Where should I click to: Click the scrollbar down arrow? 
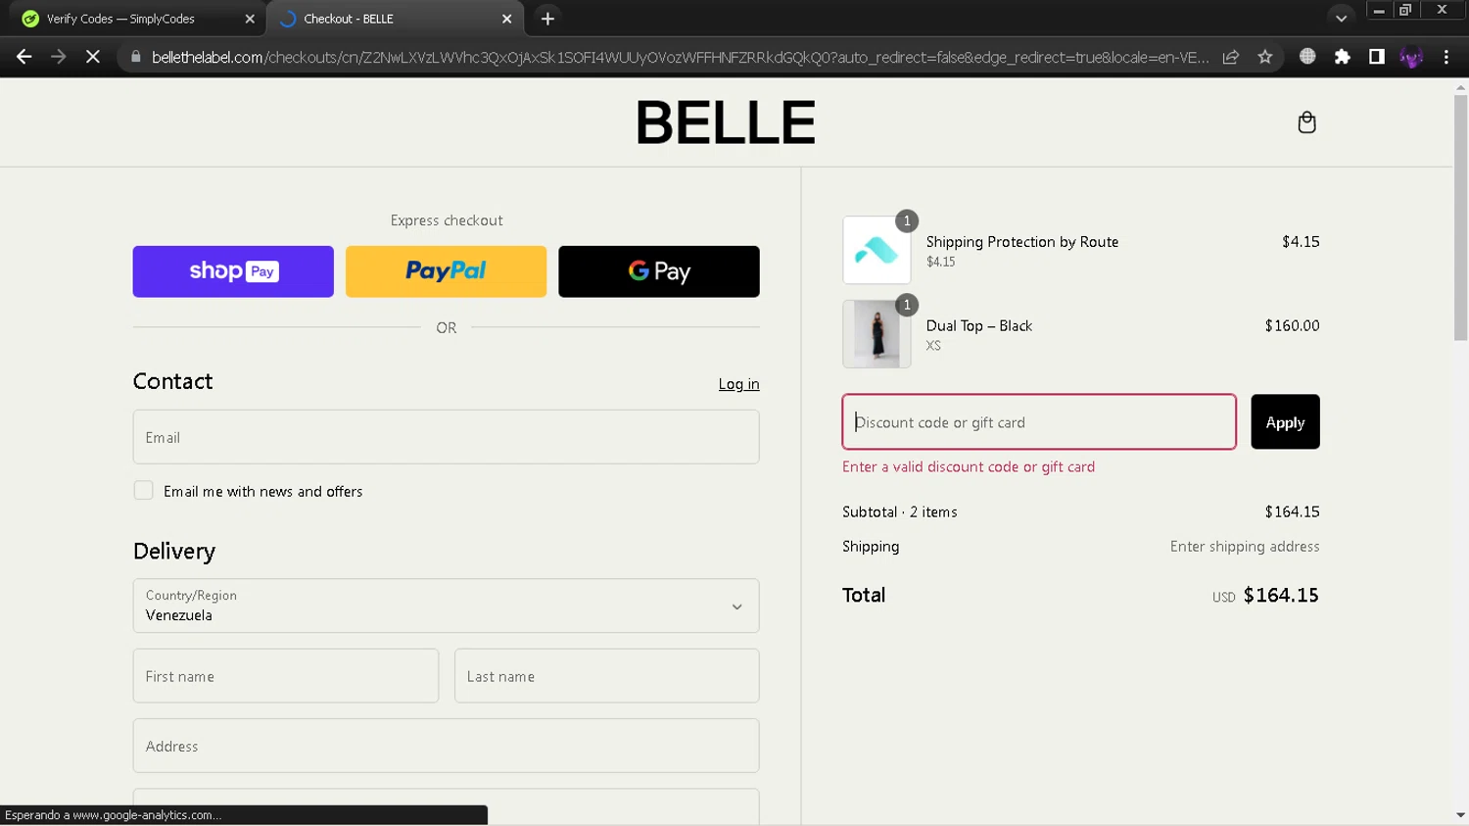click(1460, 815)
